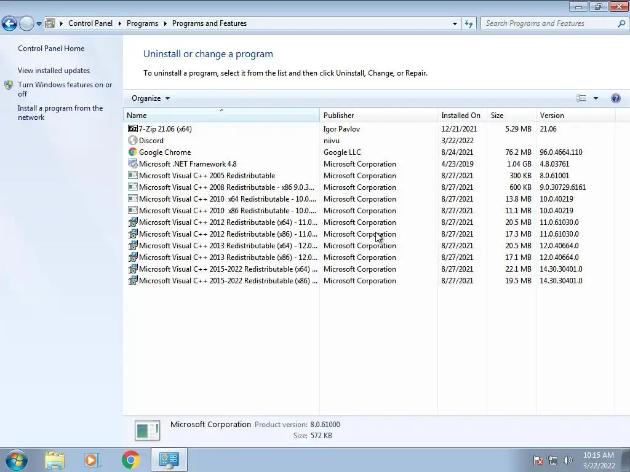630x472 pixels.
Task: Click the volume speaker tray icon
Action: coord(568,460)
